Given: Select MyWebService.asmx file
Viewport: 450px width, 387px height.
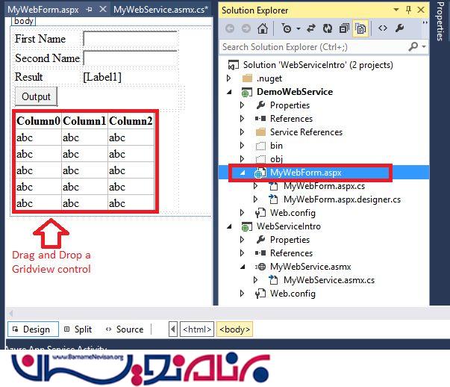Looking at the screenshot, I should [310, 267].
